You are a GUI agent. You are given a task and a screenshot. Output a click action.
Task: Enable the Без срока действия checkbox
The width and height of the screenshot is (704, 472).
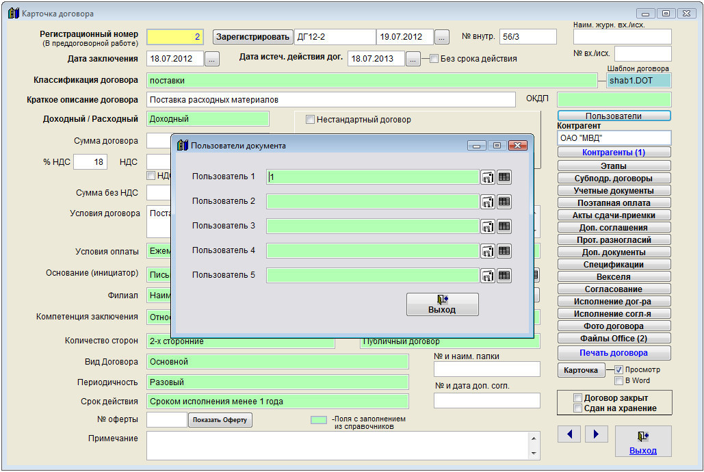(434, 59)
